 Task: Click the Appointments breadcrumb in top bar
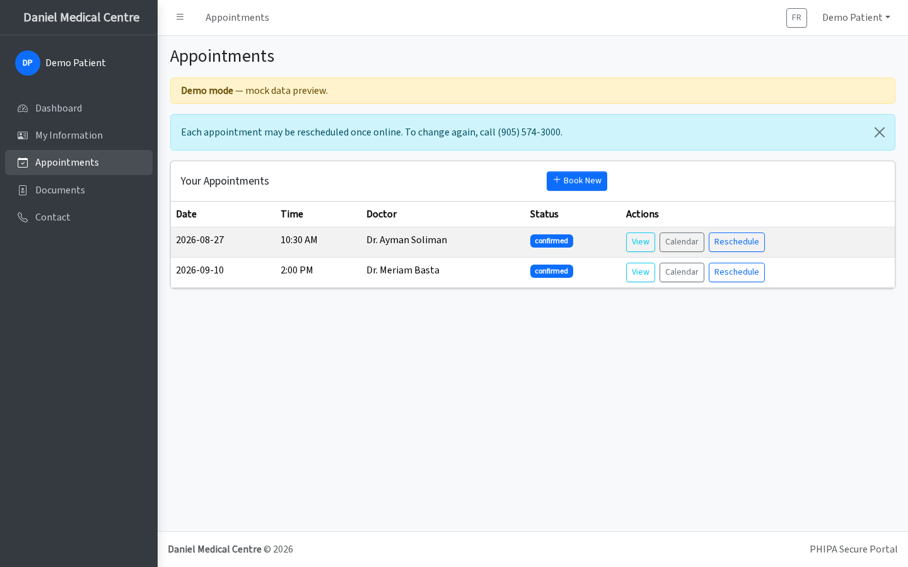coord(237,18)
